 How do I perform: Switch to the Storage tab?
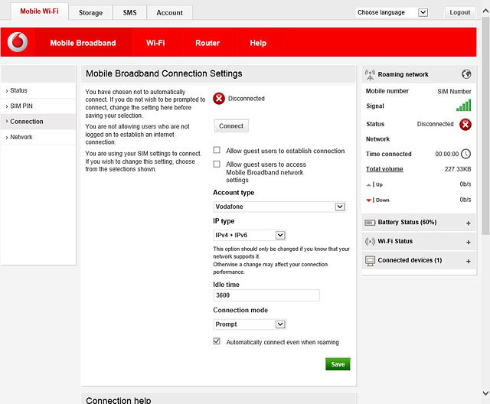pos(90,13)
